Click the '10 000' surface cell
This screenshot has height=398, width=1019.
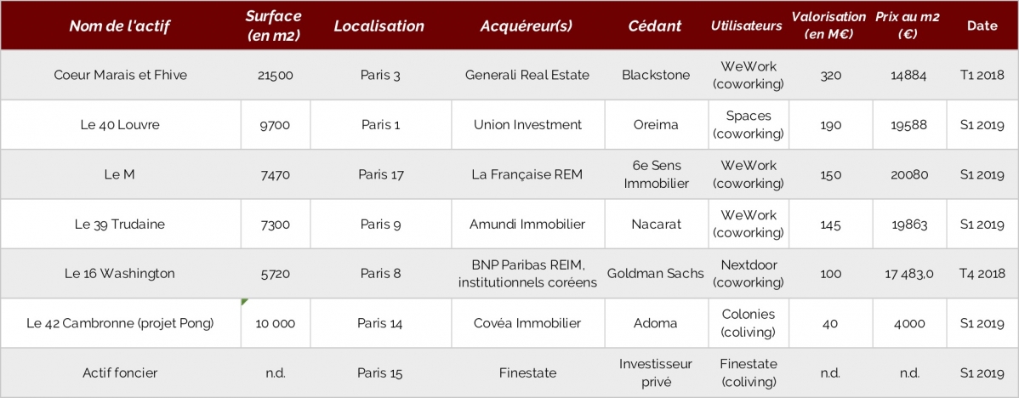(275, 323)
